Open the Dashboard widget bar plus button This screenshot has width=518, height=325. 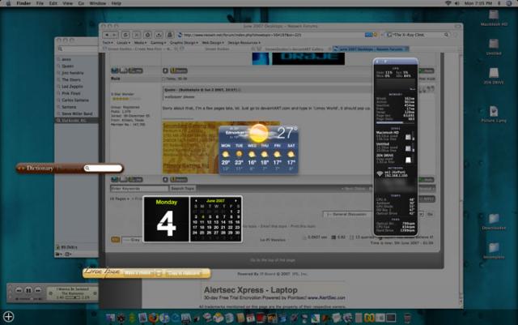(x=8, y=317)
